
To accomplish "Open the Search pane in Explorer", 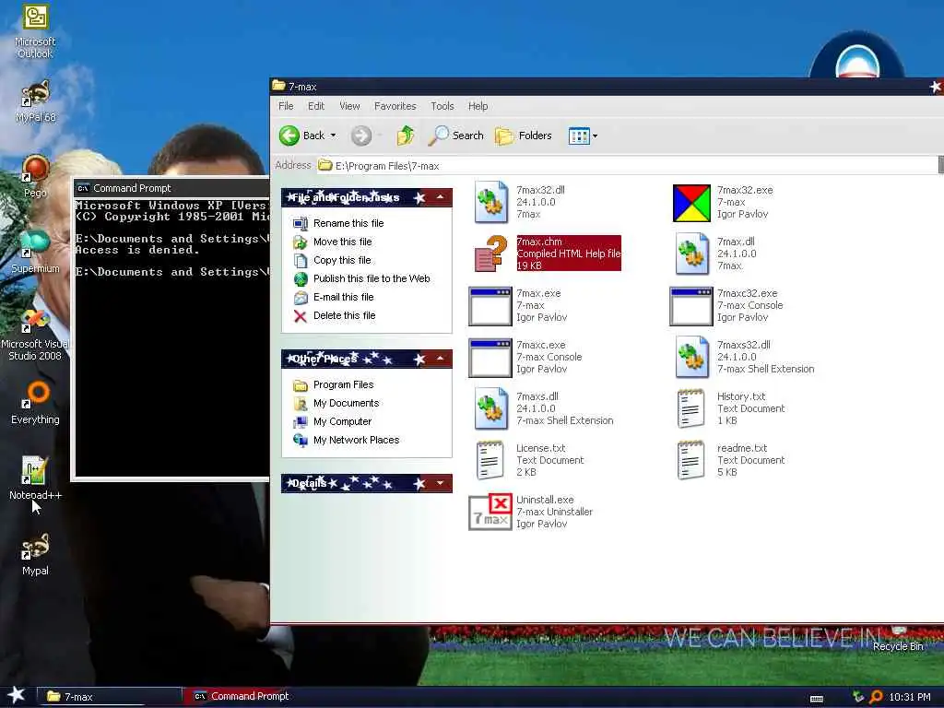I will (x=455, y=136).
